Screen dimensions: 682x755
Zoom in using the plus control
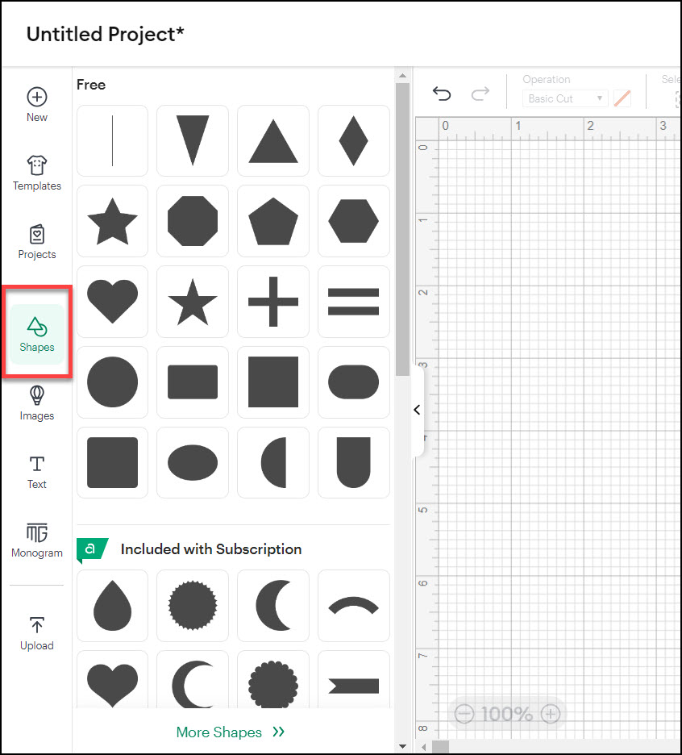551,714
